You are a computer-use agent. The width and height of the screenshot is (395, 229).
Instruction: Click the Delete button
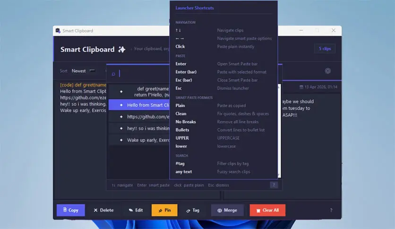tap(103, 210)
